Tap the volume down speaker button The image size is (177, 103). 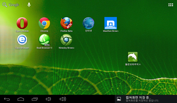tap(48, 99)
